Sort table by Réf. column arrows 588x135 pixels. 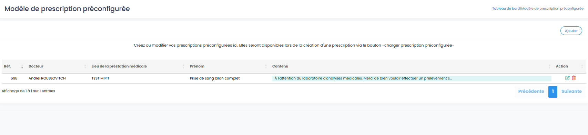pos(22,66)
